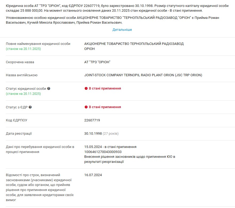
Task: Click registration date 30.10.1998
Action: 93,134
